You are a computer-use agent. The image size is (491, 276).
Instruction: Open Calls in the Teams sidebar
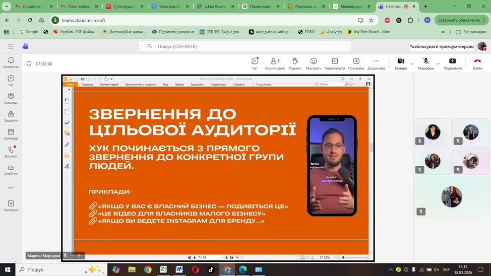point(11,152)
